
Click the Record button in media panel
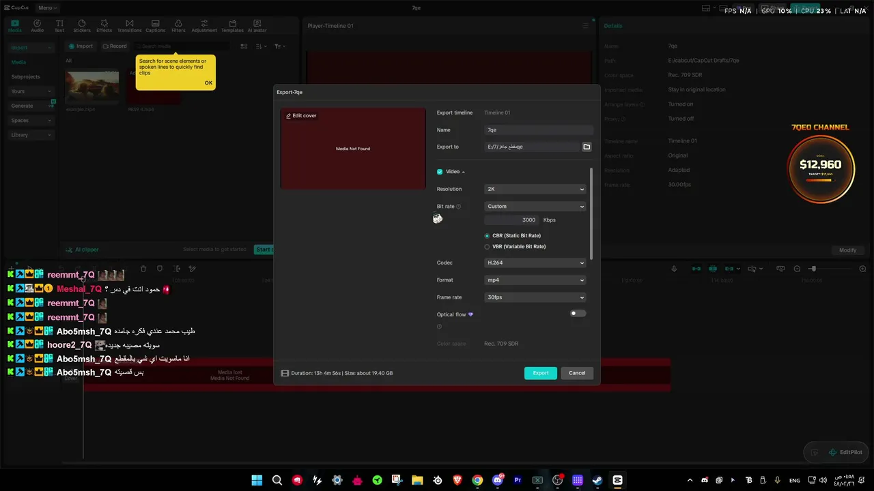tap(115, 46)
